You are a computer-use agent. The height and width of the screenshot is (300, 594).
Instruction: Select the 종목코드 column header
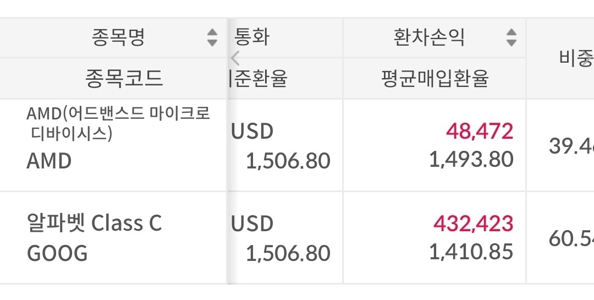click(x=124, y=79)
